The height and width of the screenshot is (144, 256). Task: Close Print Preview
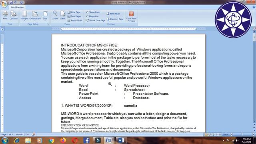tap(131, 16)
